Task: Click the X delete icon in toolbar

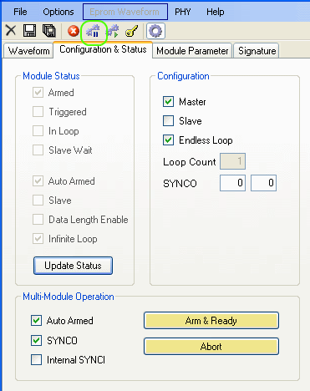Action: (x=11, y=30)
